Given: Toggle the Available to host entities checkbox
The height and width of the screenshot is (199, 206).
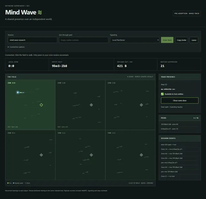Looking at the screenshot, I should click(162, 94).
